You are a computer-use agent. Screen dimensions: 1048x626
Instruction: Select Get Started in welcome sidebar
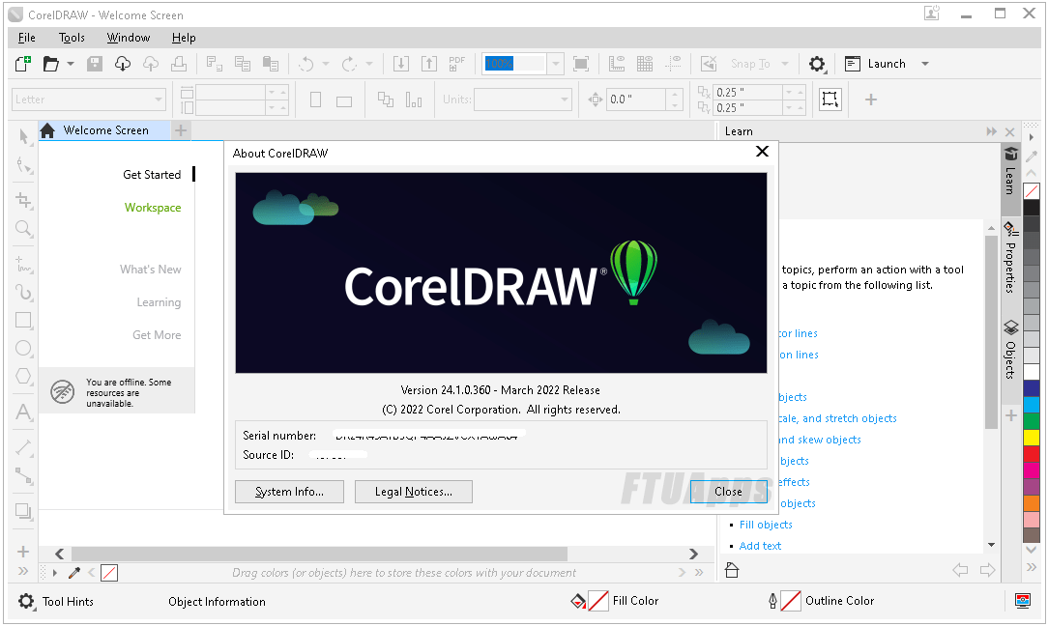(x=152, y=174)
